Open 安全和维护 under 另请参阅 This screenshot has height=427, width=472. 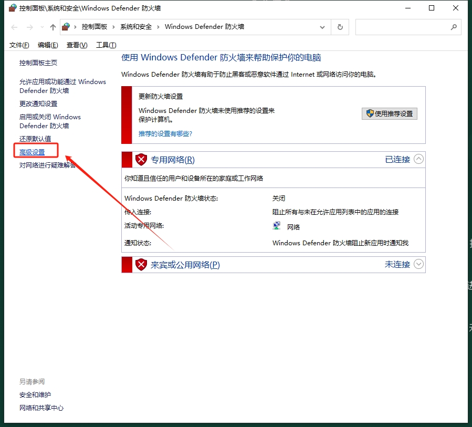coord(35,394)
